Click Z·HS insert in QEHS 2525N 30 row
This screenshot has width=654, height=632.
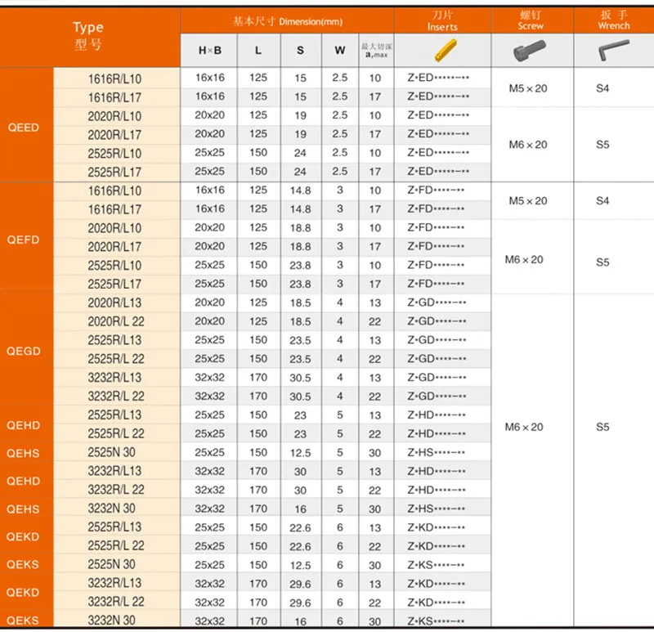click(x=437, y=453)
